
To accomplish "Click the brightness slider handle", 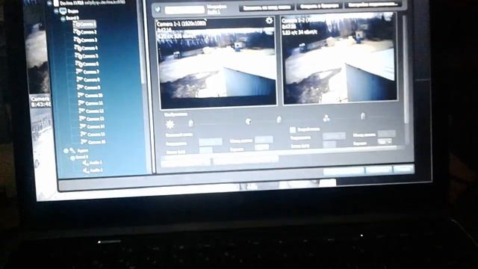I will (x=191, y=123).
